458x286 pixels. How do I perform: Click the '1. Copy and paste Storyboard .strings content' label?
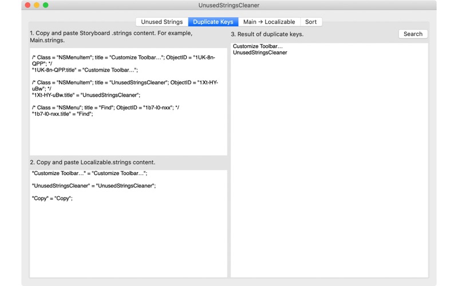(x=111, y=37)
